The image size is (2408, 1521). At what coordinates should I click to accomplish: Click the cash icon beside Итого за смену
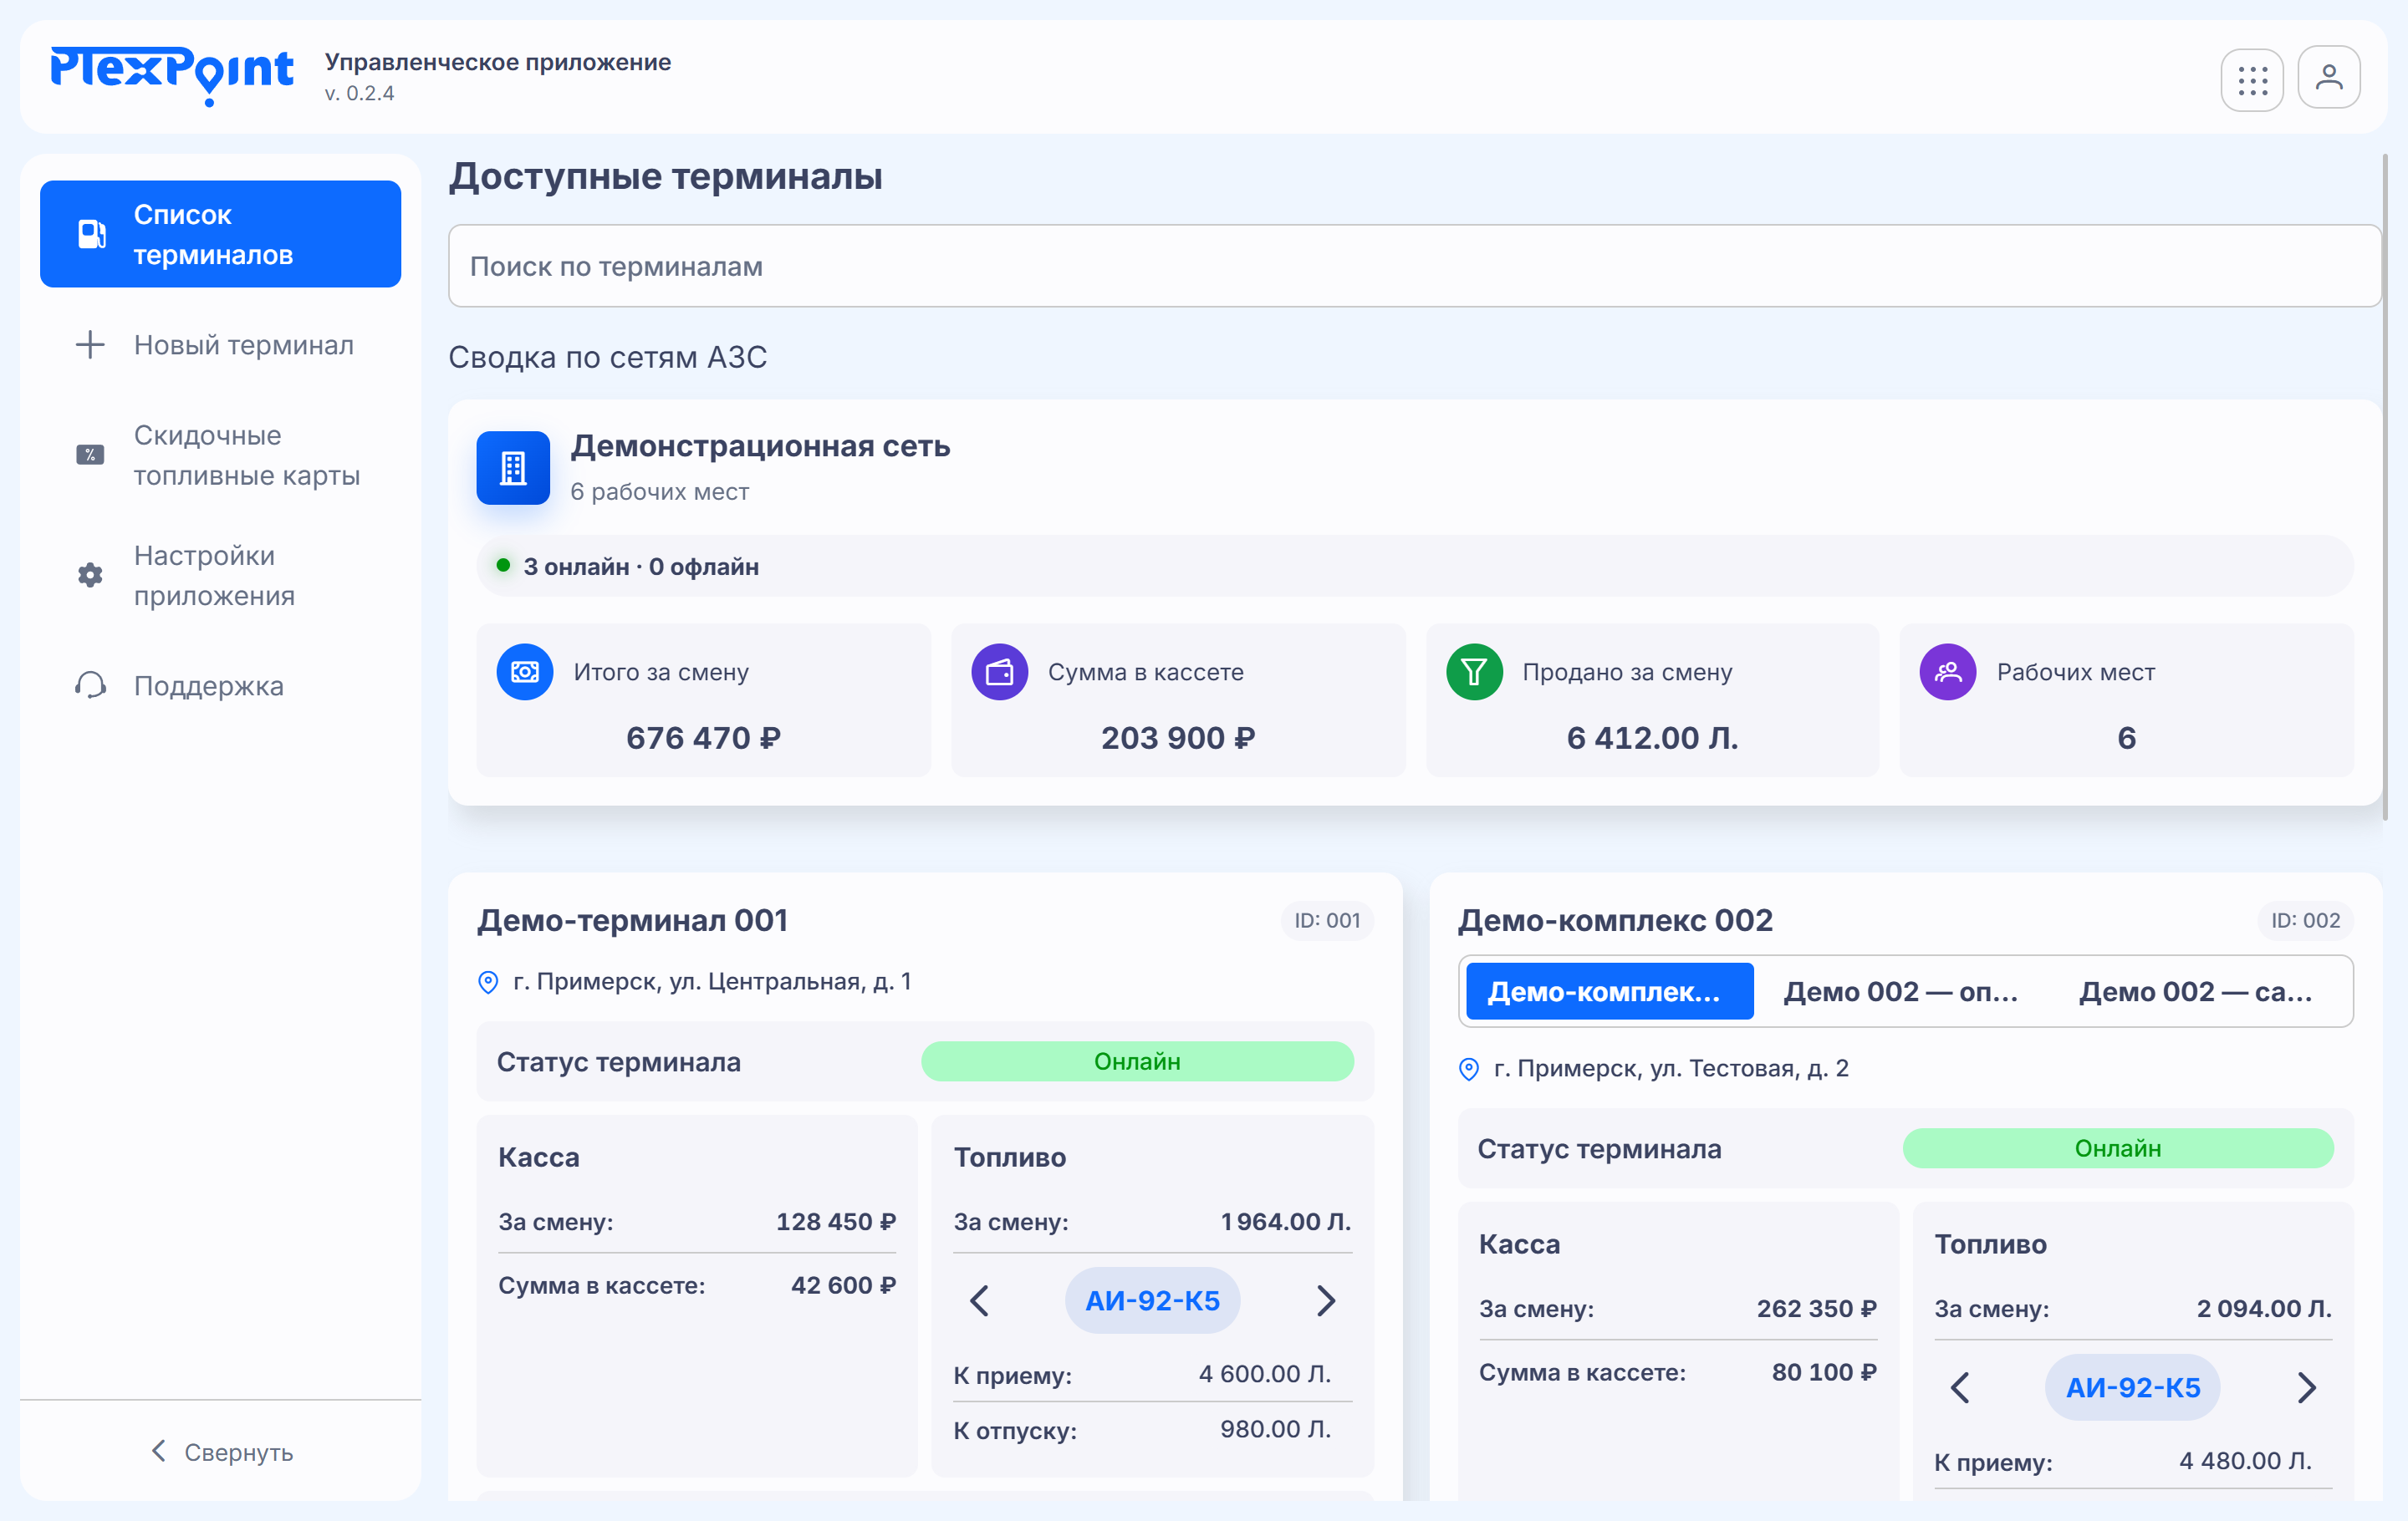click(x=525, y=672)
